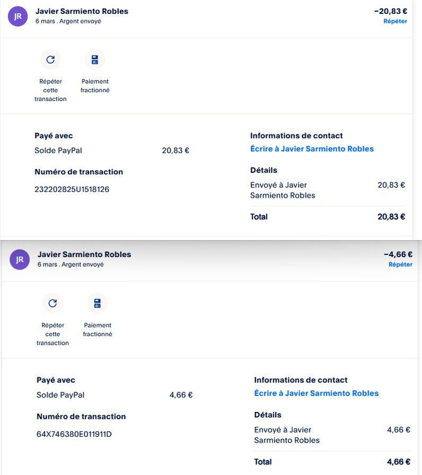Click the JR avatar of the −20,83 € transaction
Image resolution: width=422 pixels, height=475 pixels.
click(17, 16)
